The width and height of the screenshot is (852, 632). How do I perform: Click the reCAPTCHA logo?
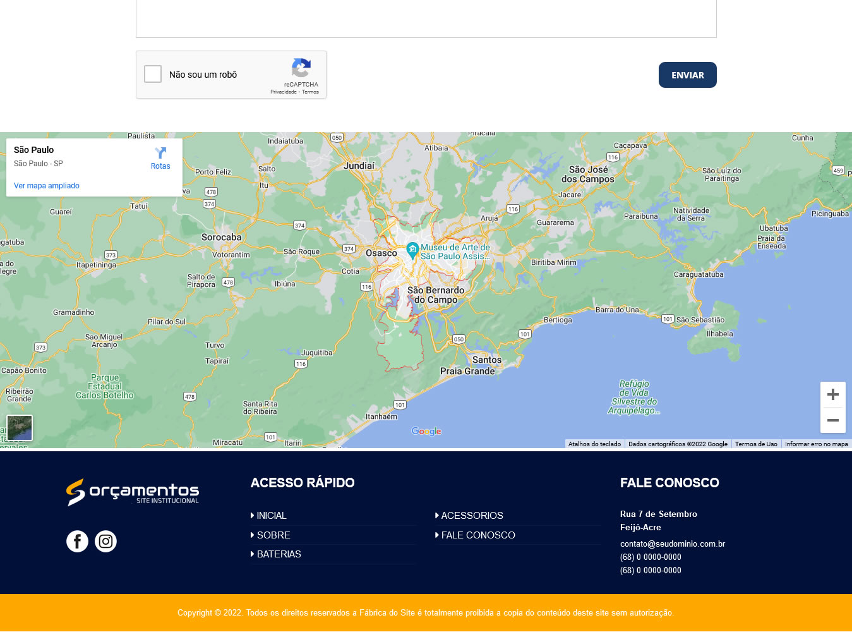pyautogui.click(x=301, y=68)
